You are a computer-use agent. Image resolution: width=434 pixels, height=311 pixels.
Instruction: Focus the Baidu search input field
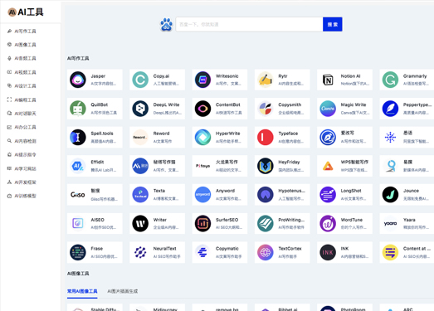point(249,24)
